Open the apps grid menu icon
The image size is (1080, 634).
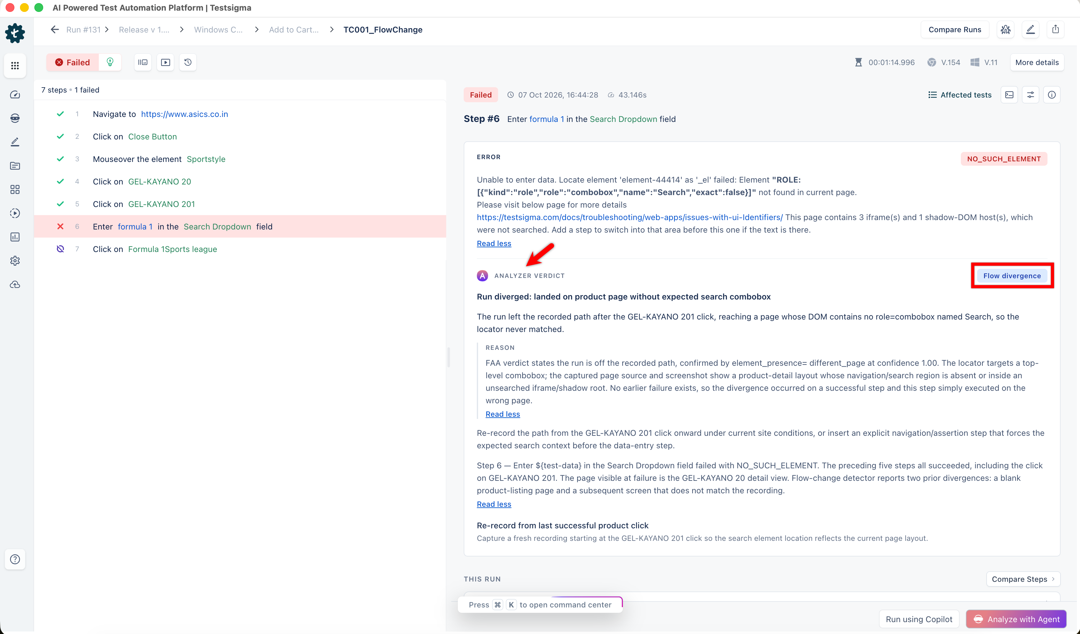click(x=15, y=66)
